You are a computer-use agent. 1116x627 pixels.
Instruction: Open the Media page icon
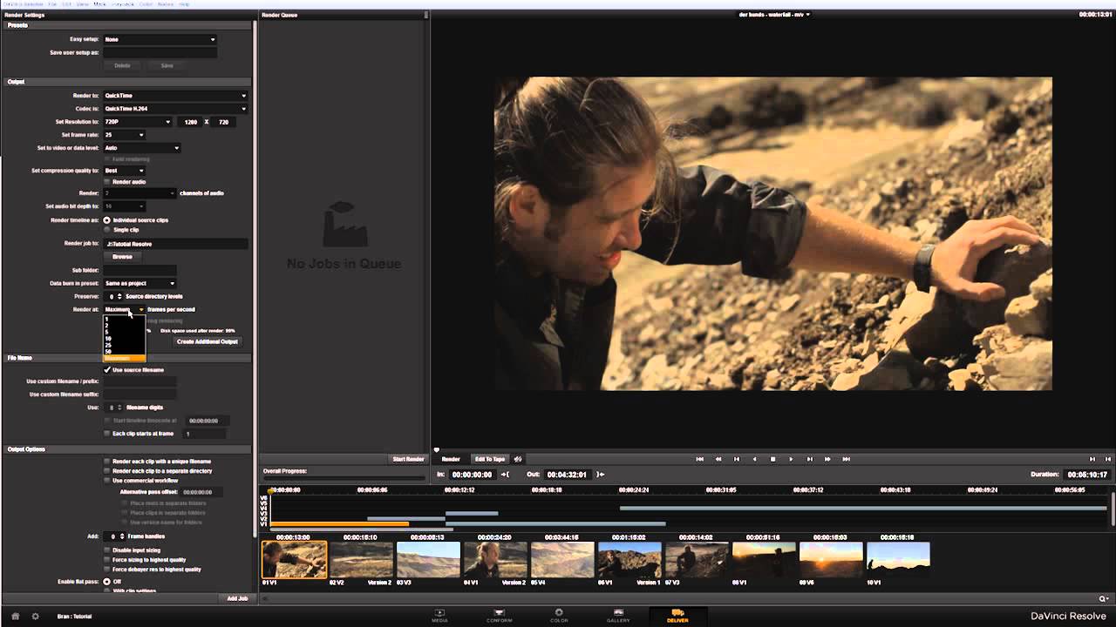coord(439,615)
